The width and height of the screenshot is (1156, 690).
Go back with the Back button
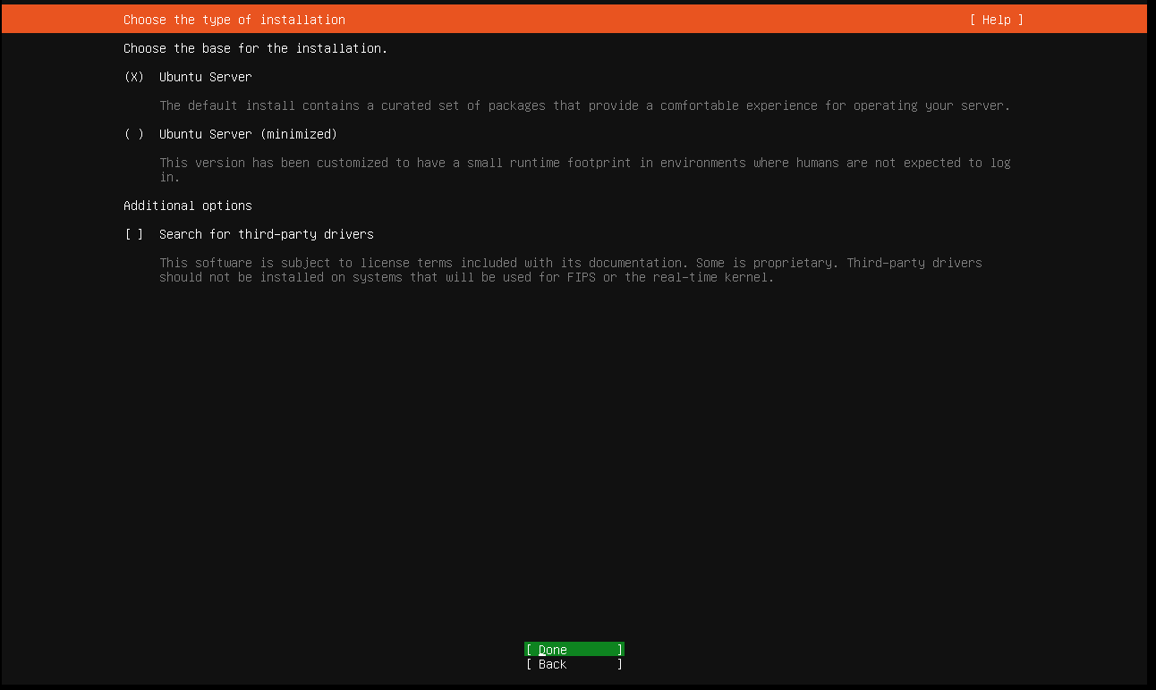pyautogui.click(x=574, y=664)
